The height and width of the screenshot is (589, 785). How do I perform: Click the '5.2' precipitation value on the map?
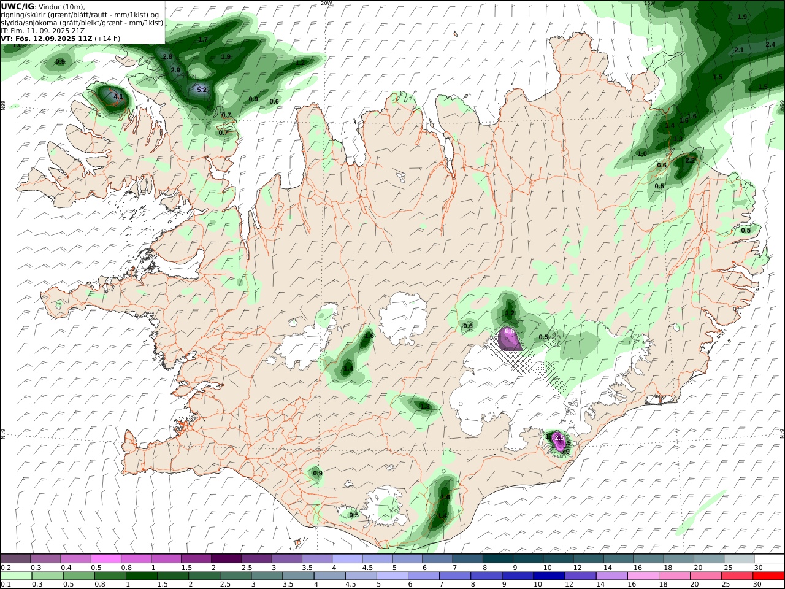(x=202, y=90)
